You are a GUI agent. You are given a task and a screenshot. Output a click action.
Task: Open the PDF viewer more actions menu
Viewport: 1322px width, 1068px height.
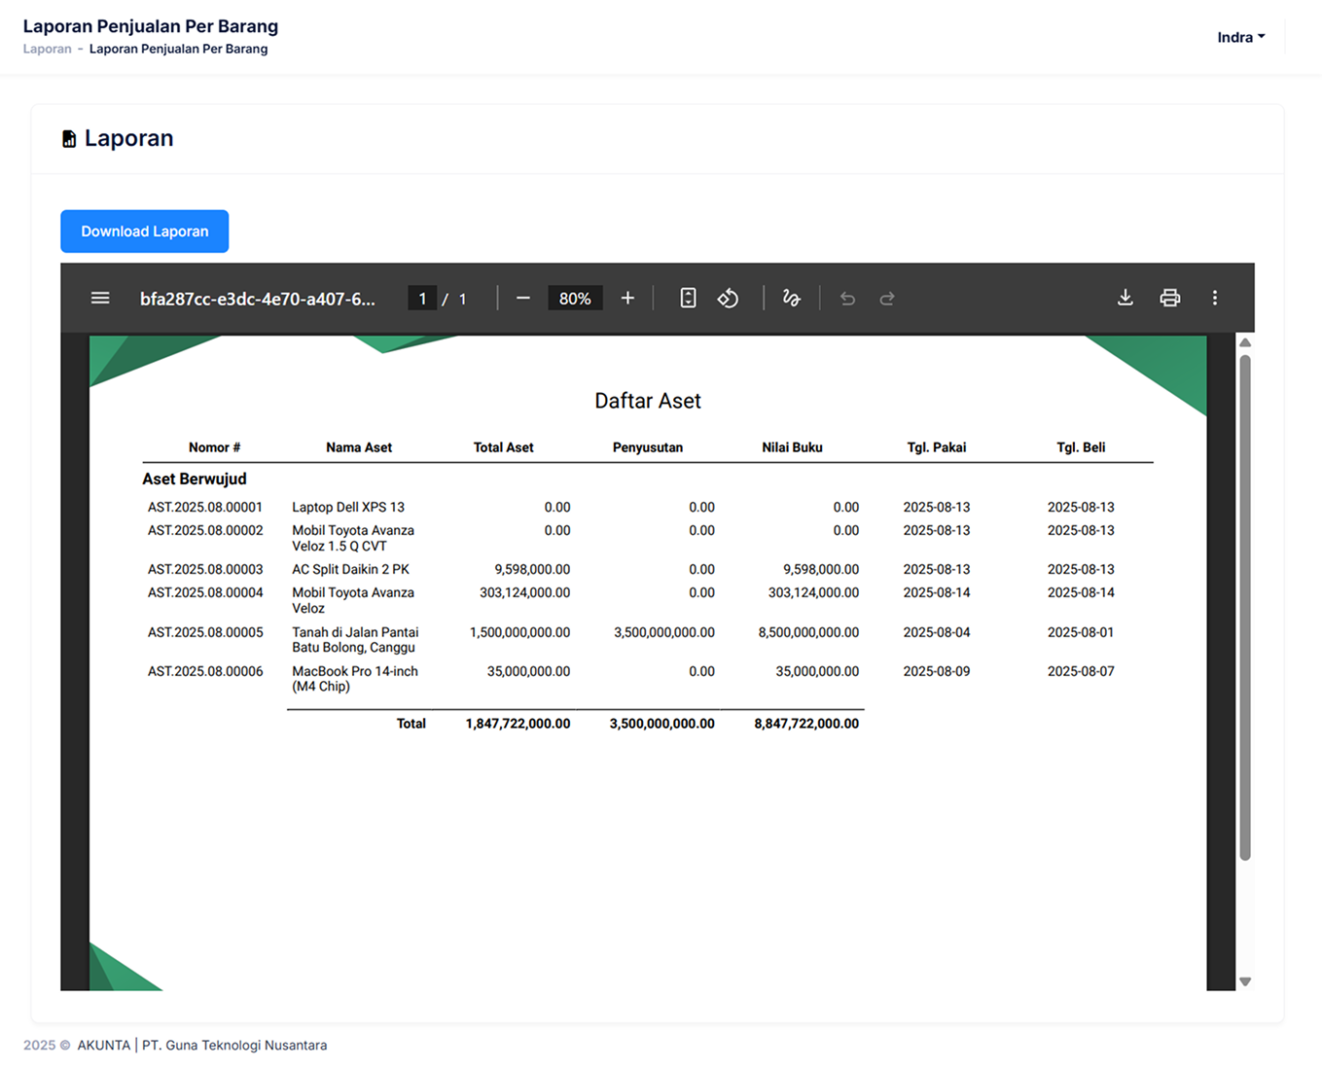coord(1214,299)
